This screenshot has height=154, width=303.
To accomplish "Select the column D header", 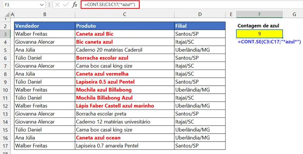I will [x=200, y=14].
